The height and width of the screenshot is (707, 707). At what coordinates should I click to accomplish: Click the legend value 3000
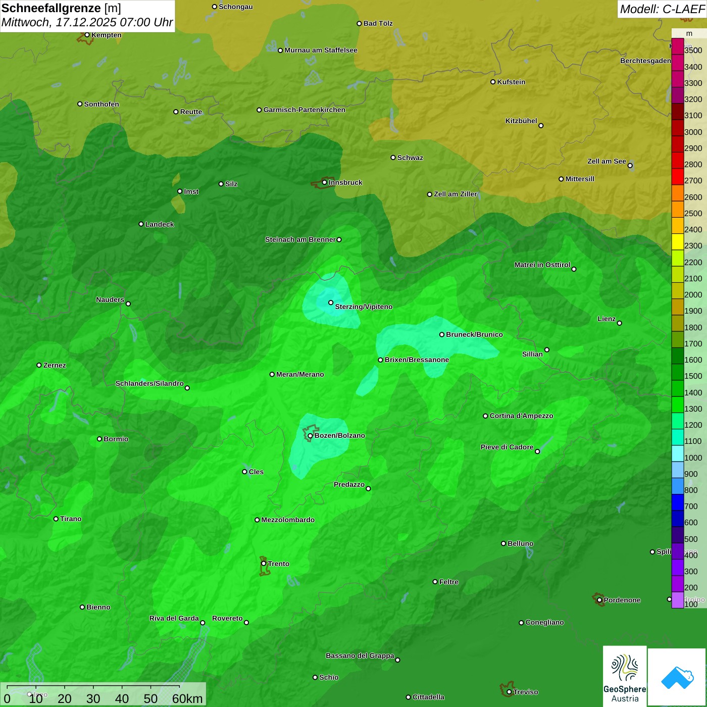(693, 132)
